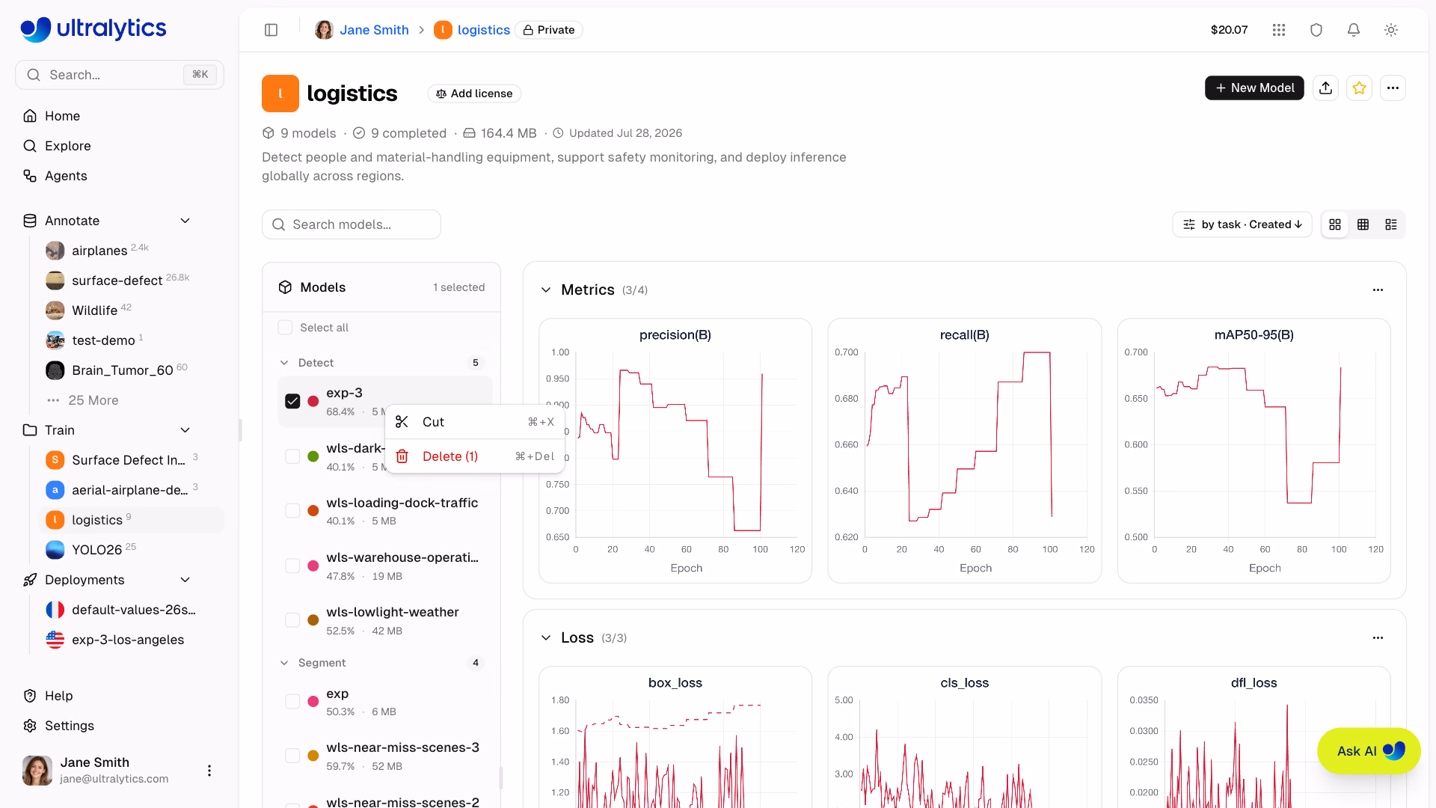This screenshot has width=1436, height=808.
Task: Open Metrics section options menu
Action: click(x=1378, y=290)
